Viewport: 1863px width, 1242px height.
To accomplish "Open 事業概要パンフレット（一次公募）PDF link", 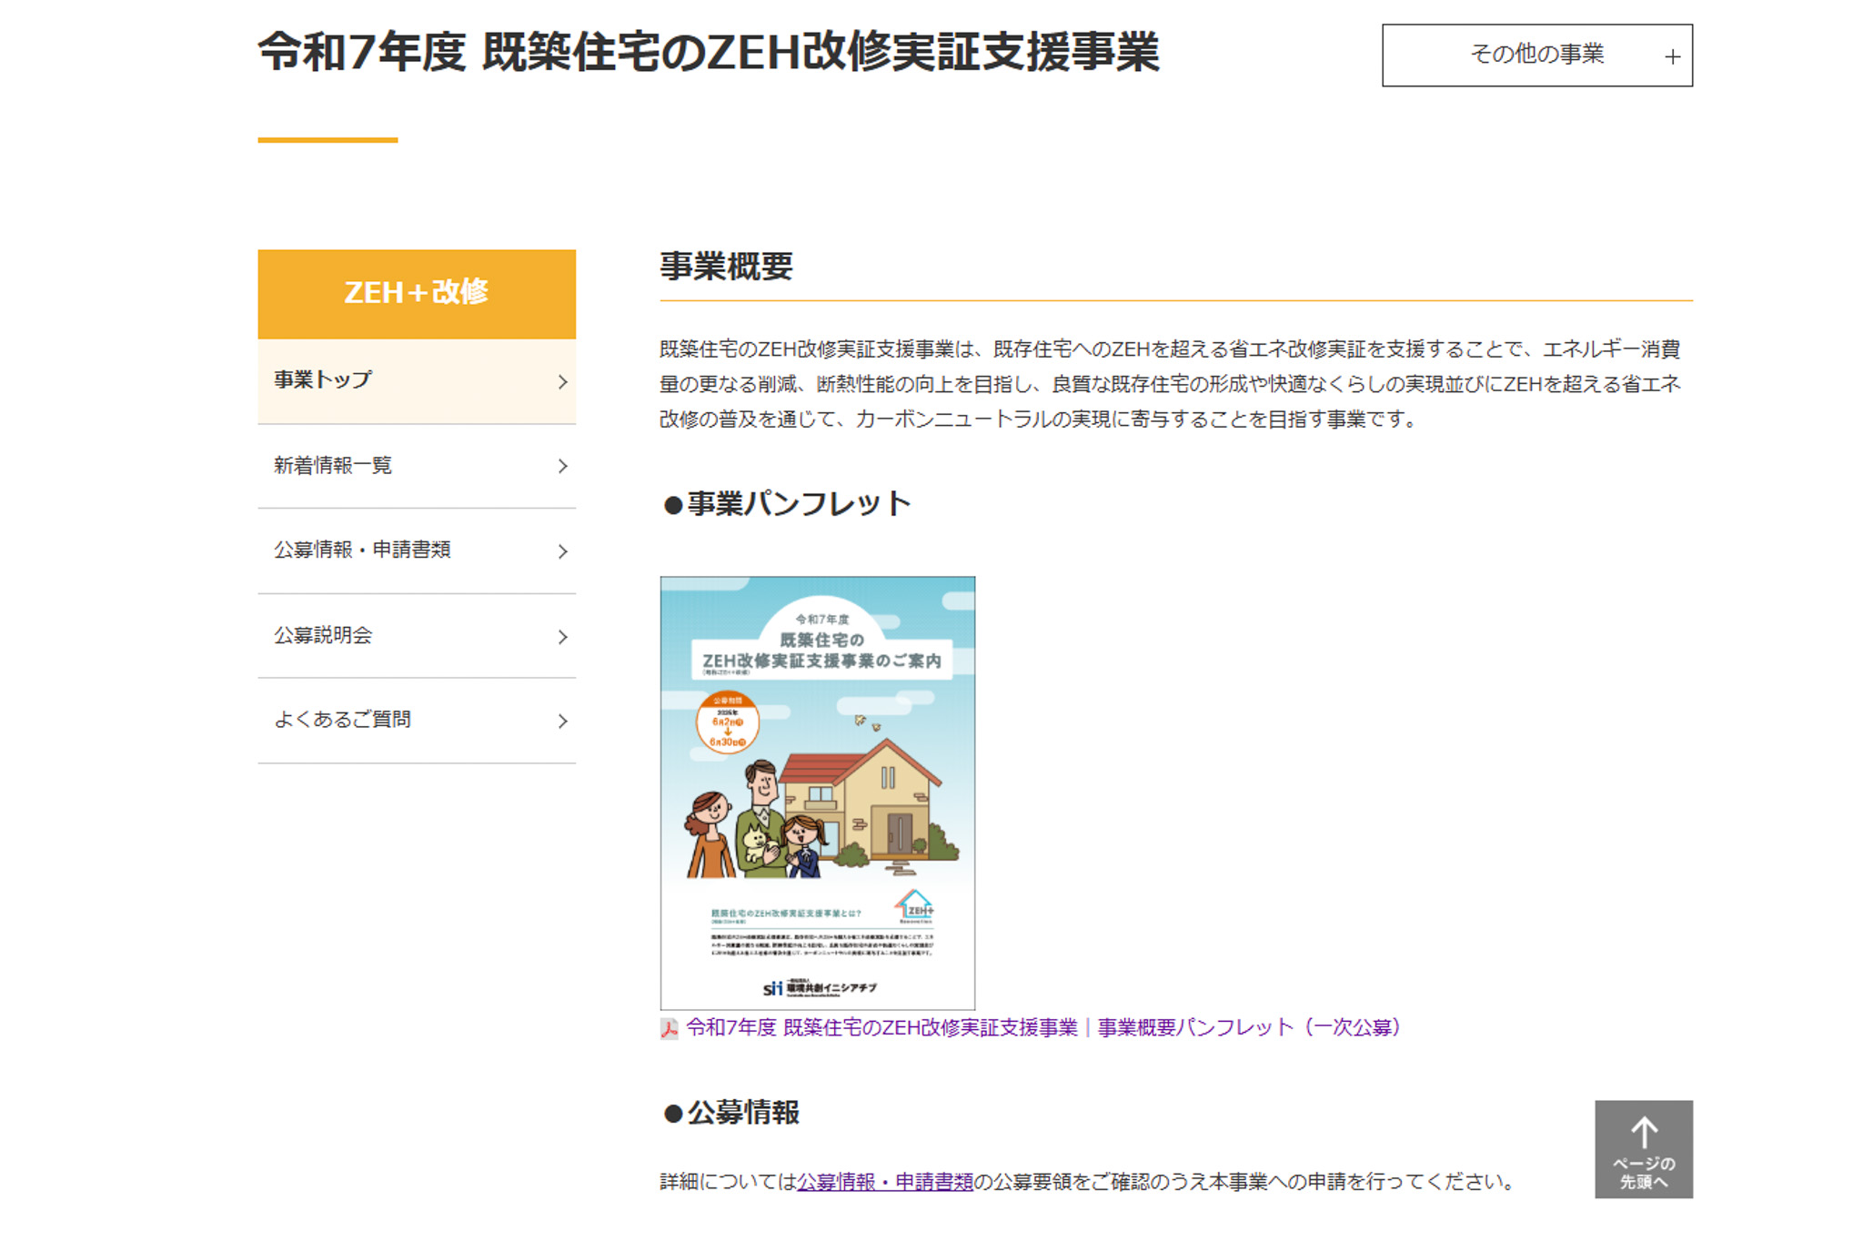I will pos(1042,1027).
